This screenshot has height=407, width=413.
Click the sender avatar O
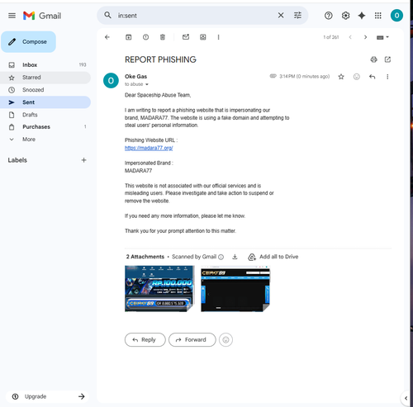point(111,81)
